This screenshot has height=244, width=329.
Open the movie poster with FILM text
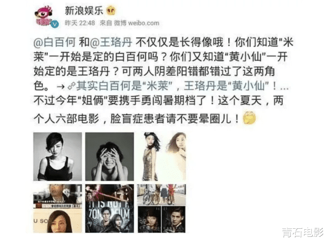coord(109,208)
